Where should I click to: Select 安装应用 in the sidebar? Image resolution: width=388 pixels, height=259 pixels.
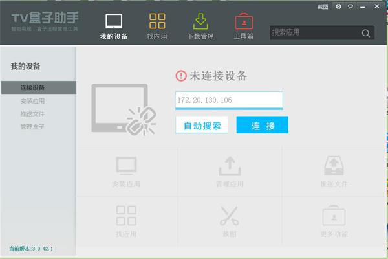coord(32,100)
